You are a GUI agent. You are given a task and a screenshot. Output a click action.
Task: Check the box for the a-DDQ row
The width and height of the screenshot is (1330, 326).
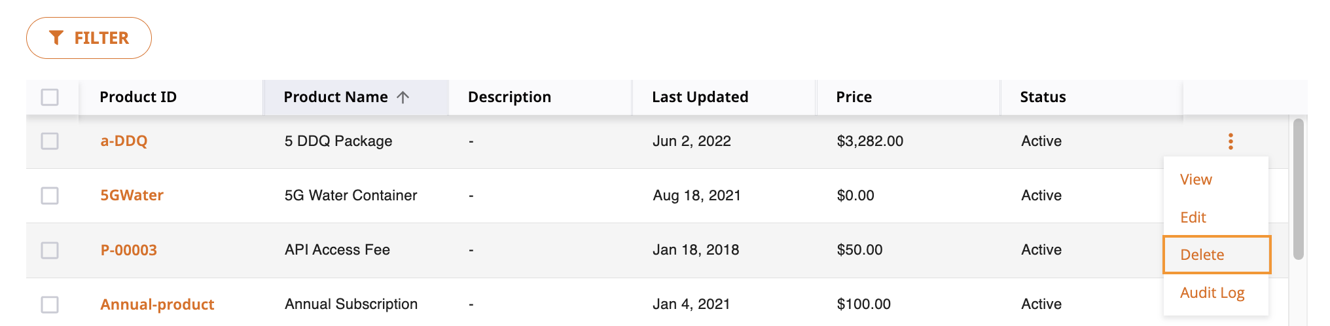[50, 141]
